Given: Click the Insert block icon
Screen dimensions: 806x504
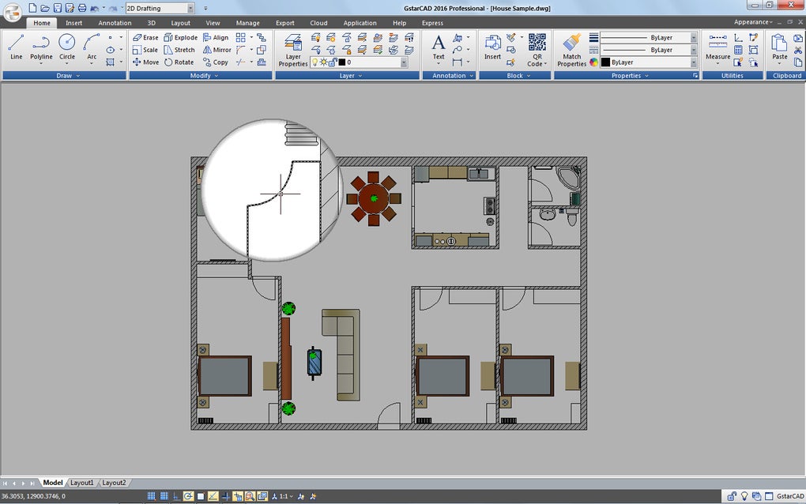Looking at the screenshot, I should [492, 46].
